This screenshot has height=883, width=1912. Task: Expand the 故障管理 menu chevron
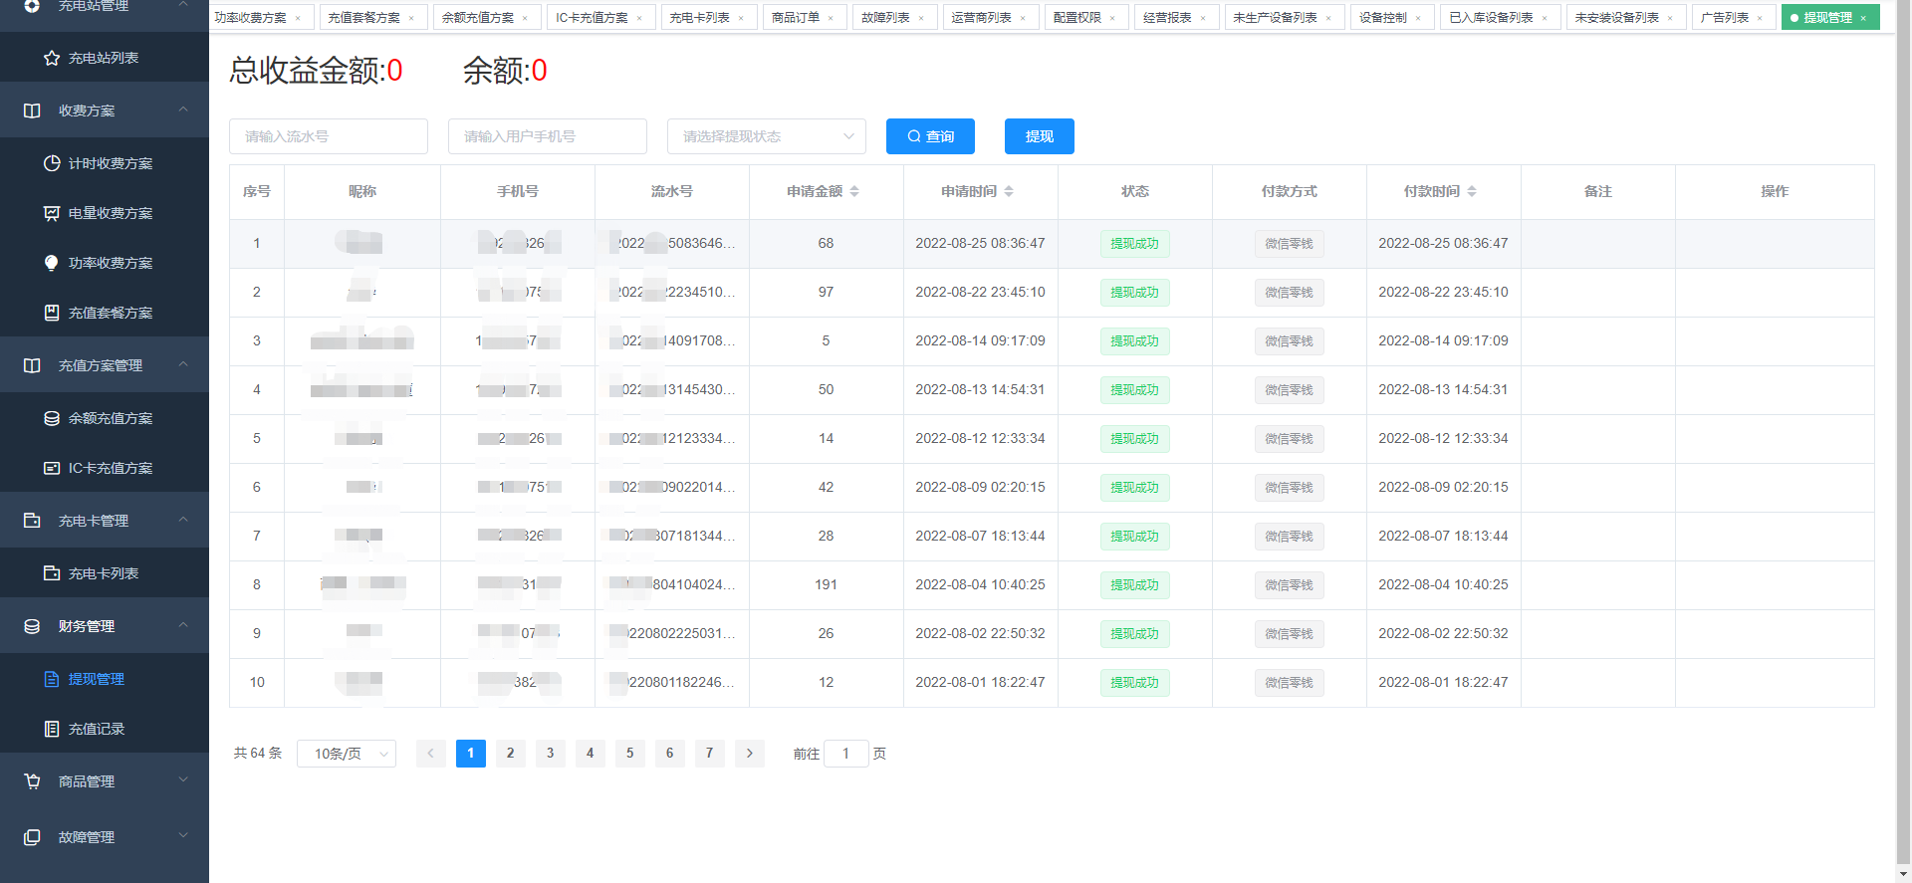183,835
